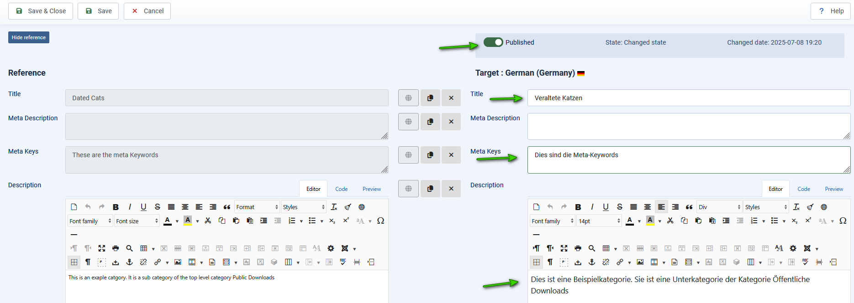Insert anchor in target editor
The height and width of the screenshot is (303, 854).
click(592, 262)
